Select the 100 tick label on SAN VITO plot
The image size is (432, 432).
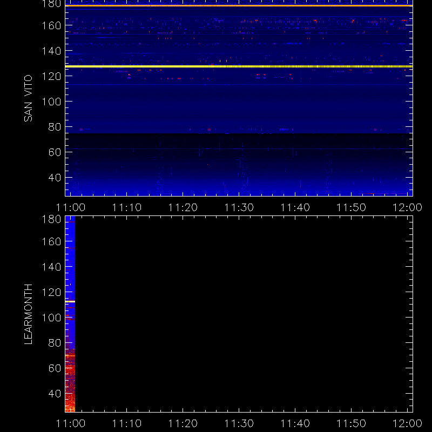pyautogui.click(x=51, y=102)
